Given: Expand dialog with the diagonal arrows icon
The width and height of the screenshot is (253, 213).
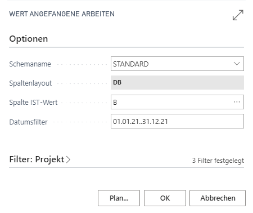Looking at the screenshot, I should pos(238,15).
